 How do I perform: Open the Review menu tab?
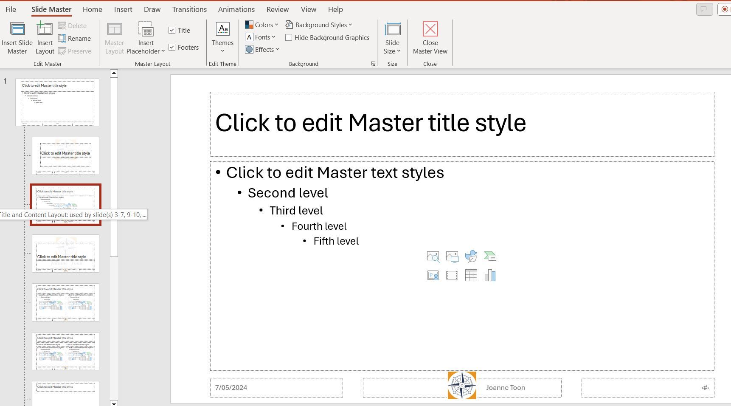277,9
